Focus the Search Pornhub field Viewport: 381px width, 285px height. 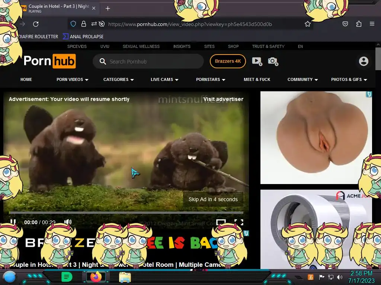[148, 61]
